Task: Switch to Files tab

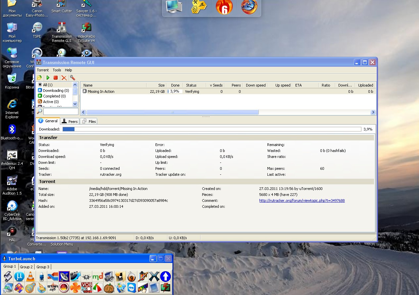Action: click(x=89, y=121)
